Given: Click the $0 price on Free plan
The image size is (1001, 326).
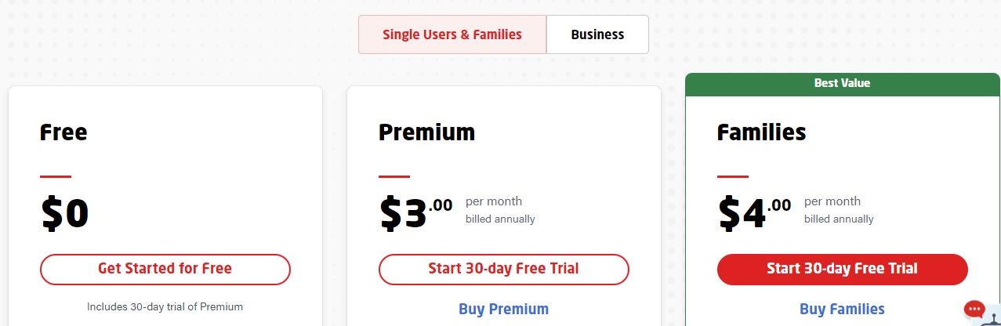Looking at the screenshot, I should tap(64, 213).
